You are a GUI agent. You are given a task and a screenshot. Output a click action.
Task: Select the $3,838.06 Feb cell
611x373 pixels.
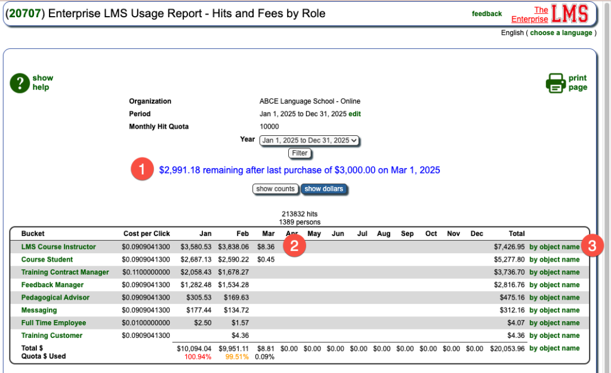pyautogui.click(x=233, y=247)
